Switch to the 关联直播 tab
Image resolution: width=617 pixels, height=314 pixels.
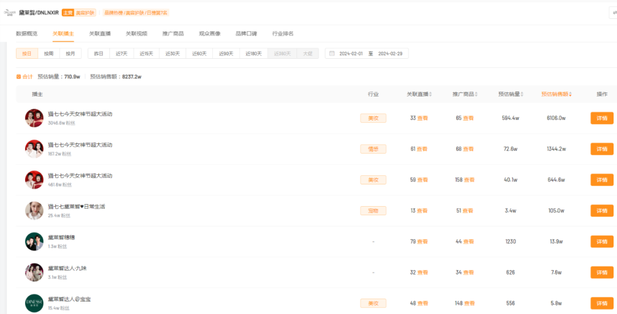point(100,34)
